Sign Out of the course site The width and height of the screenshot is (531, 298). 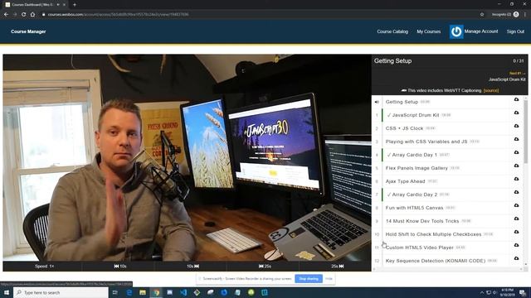tap(515, 31)
